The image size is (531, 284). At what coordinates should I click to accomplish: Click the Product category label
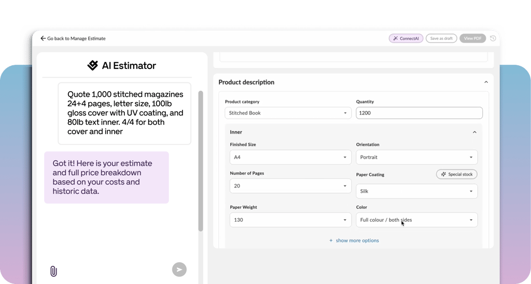[x=242, y=102]
